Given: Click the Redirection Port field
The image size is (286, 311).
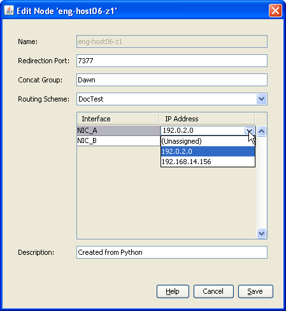Looking at the screenshot, I should 172,61.
